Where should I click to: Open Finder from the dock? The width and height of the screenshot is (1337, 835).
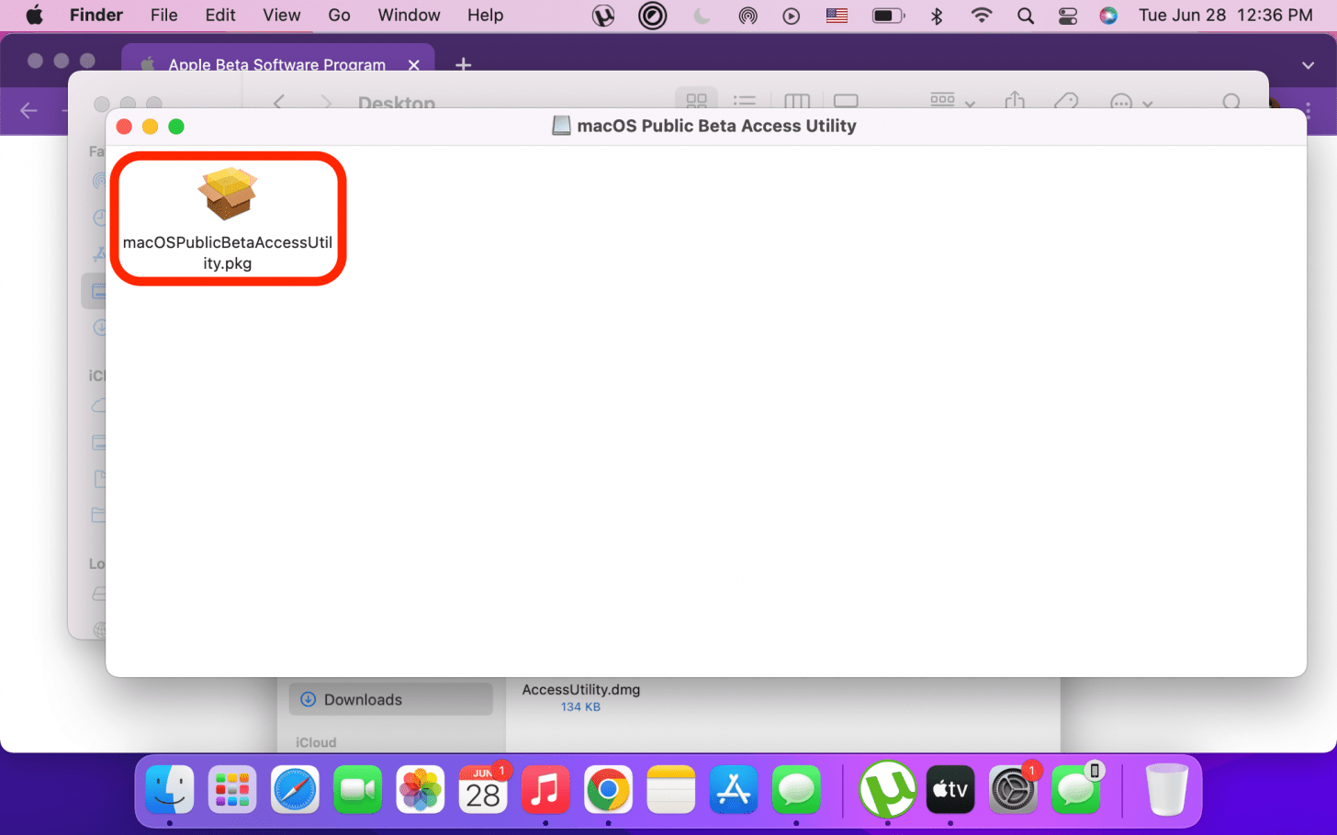tap(170, 789)
